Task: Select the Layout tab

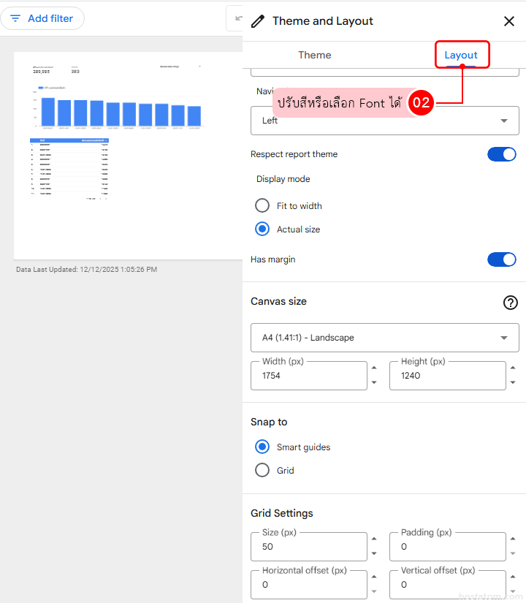Action: (461, 55)
